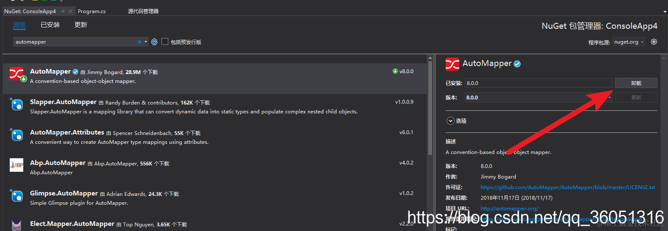Open the 更新 tab
This screenshot has height=231, width=668.
coord(81,25)
